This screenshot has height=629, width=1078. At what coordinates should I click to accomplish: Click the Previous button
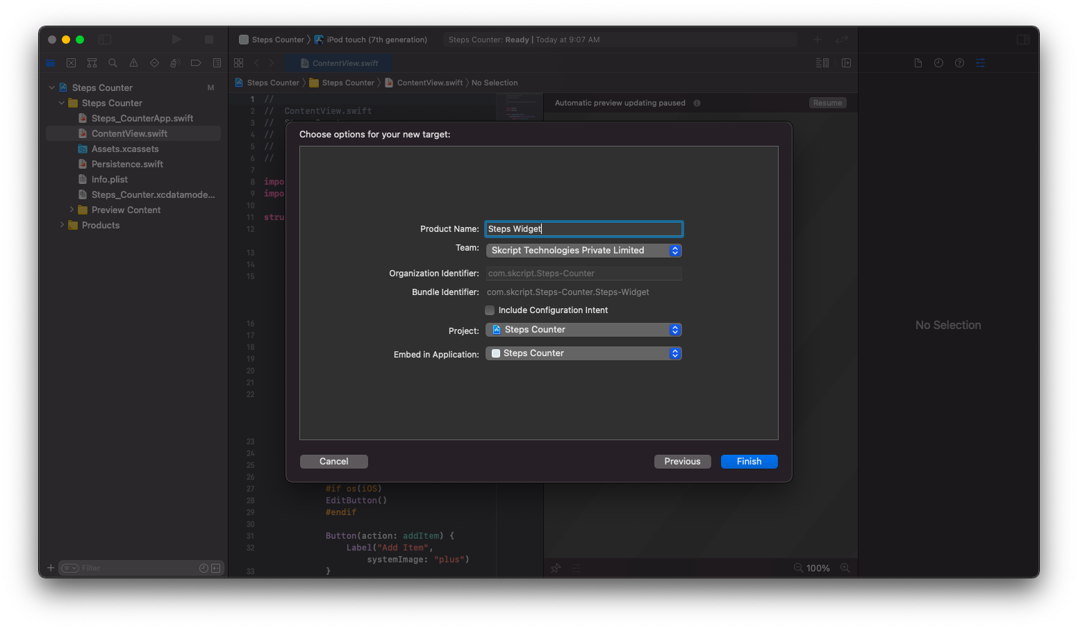coord(682,462)
